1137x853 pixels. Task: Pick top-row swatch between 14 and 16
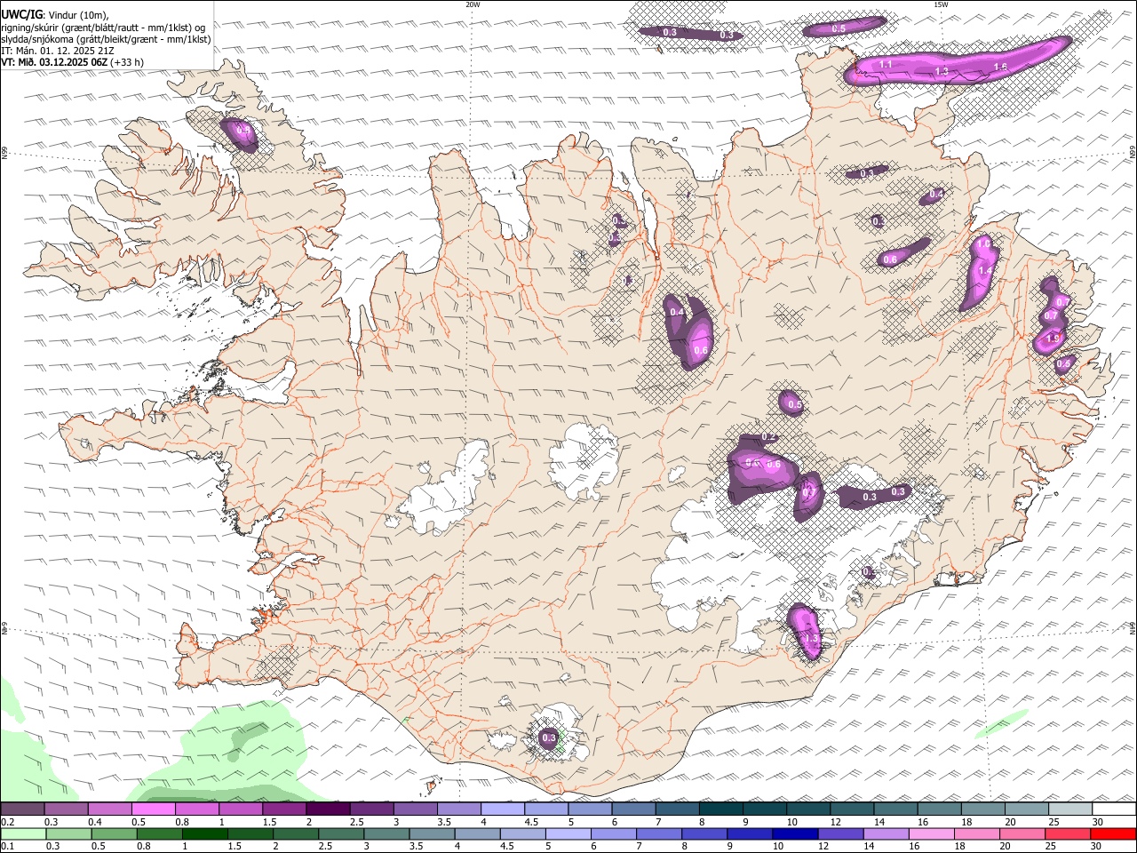(896, 809)
